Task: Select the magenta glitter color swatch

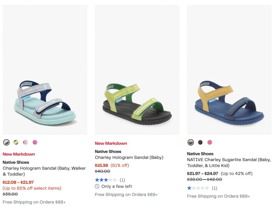Action: 35,142
